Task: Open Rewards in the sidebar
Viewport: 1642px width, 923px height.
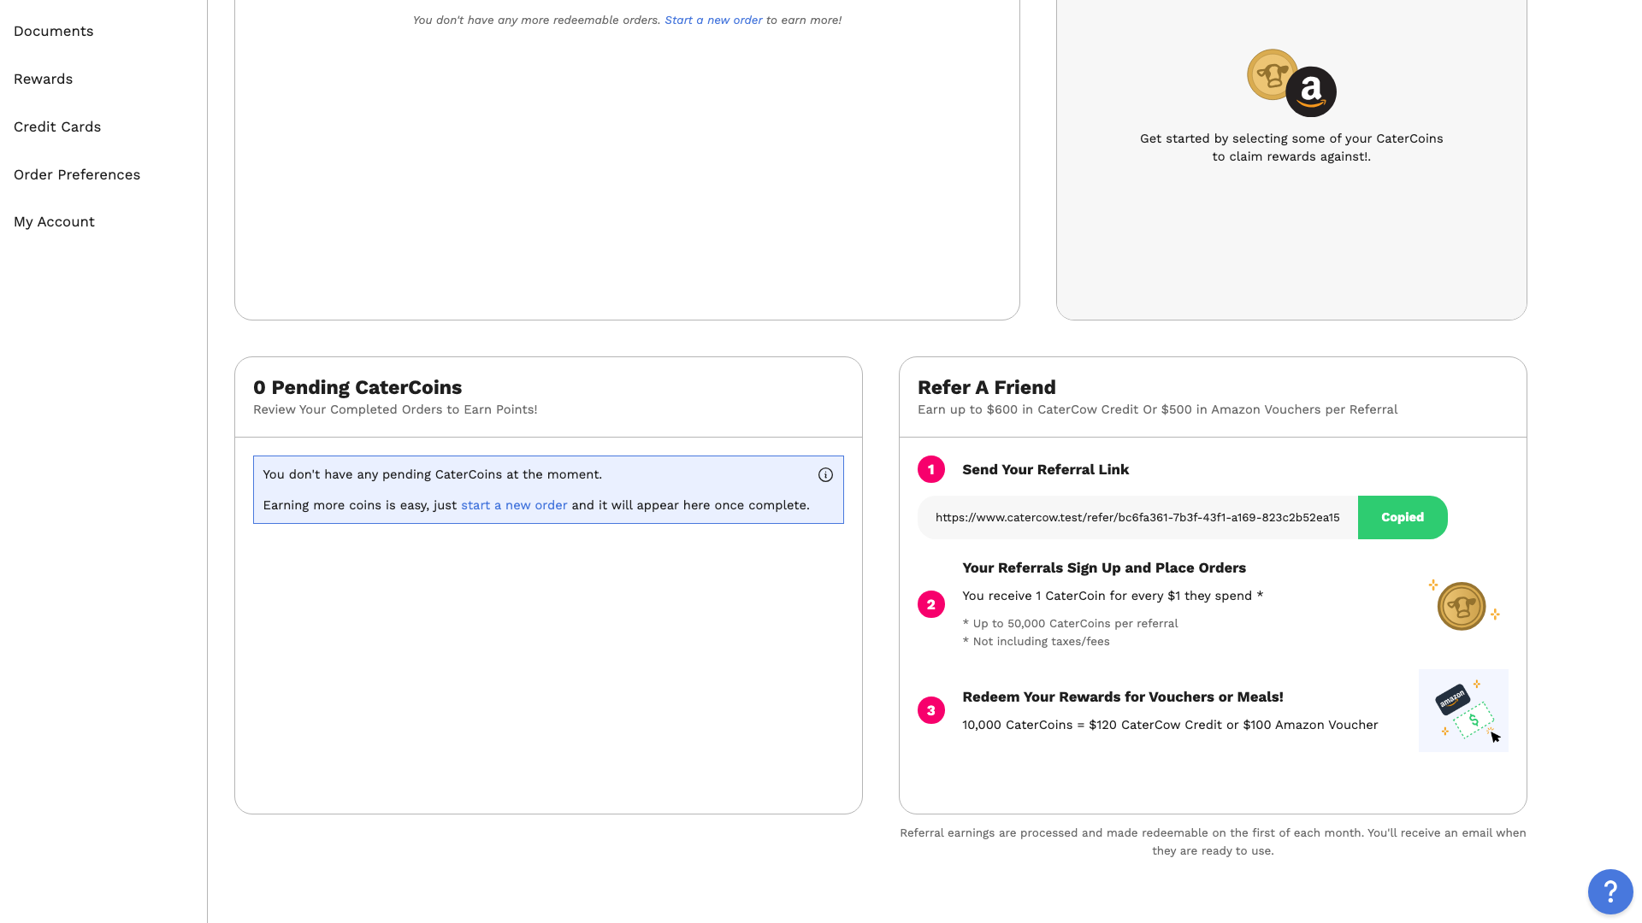Action: click(x=43, y=79)
